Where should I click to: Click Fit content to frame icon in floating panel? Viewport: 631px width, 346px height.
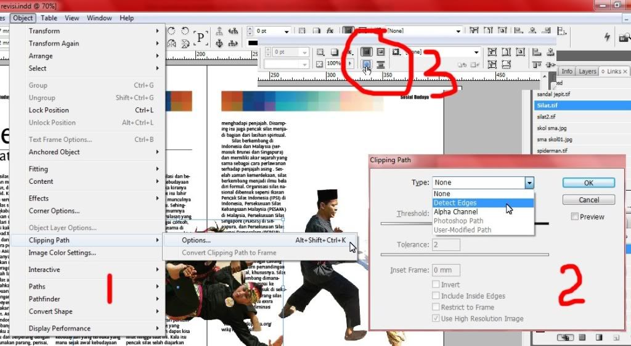click(x=492, y=52)
